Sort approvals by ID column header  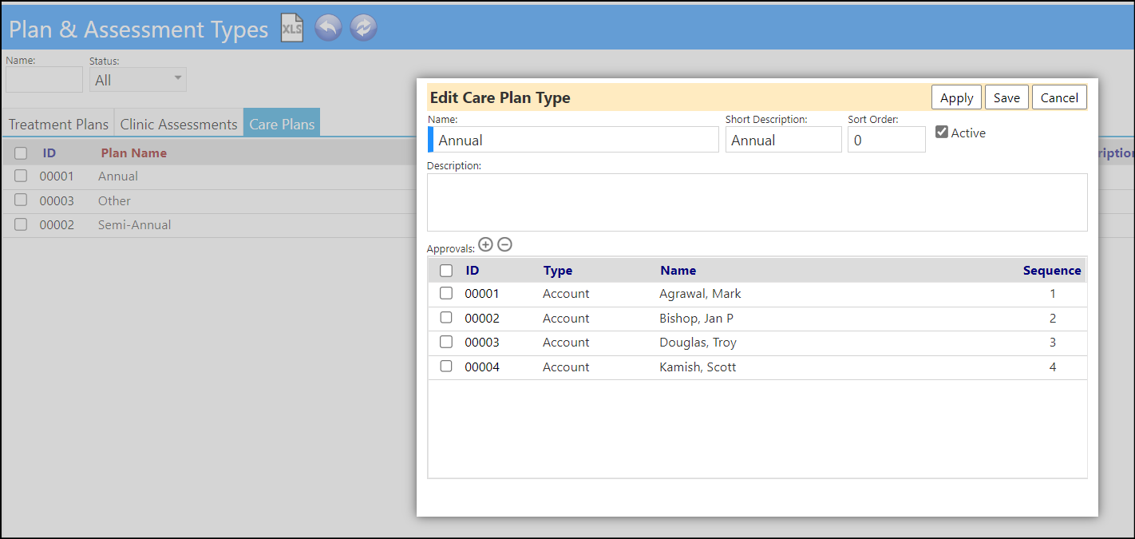pyautogui.click(x=473, y=271)
